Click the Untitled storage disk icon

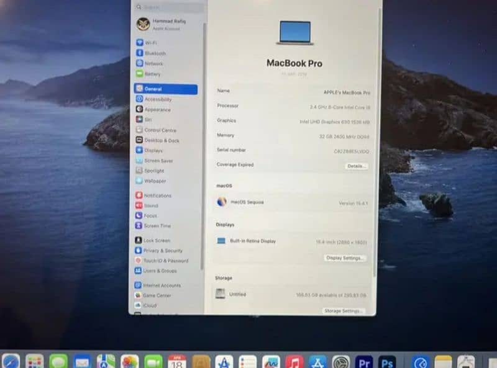[220, 294]
